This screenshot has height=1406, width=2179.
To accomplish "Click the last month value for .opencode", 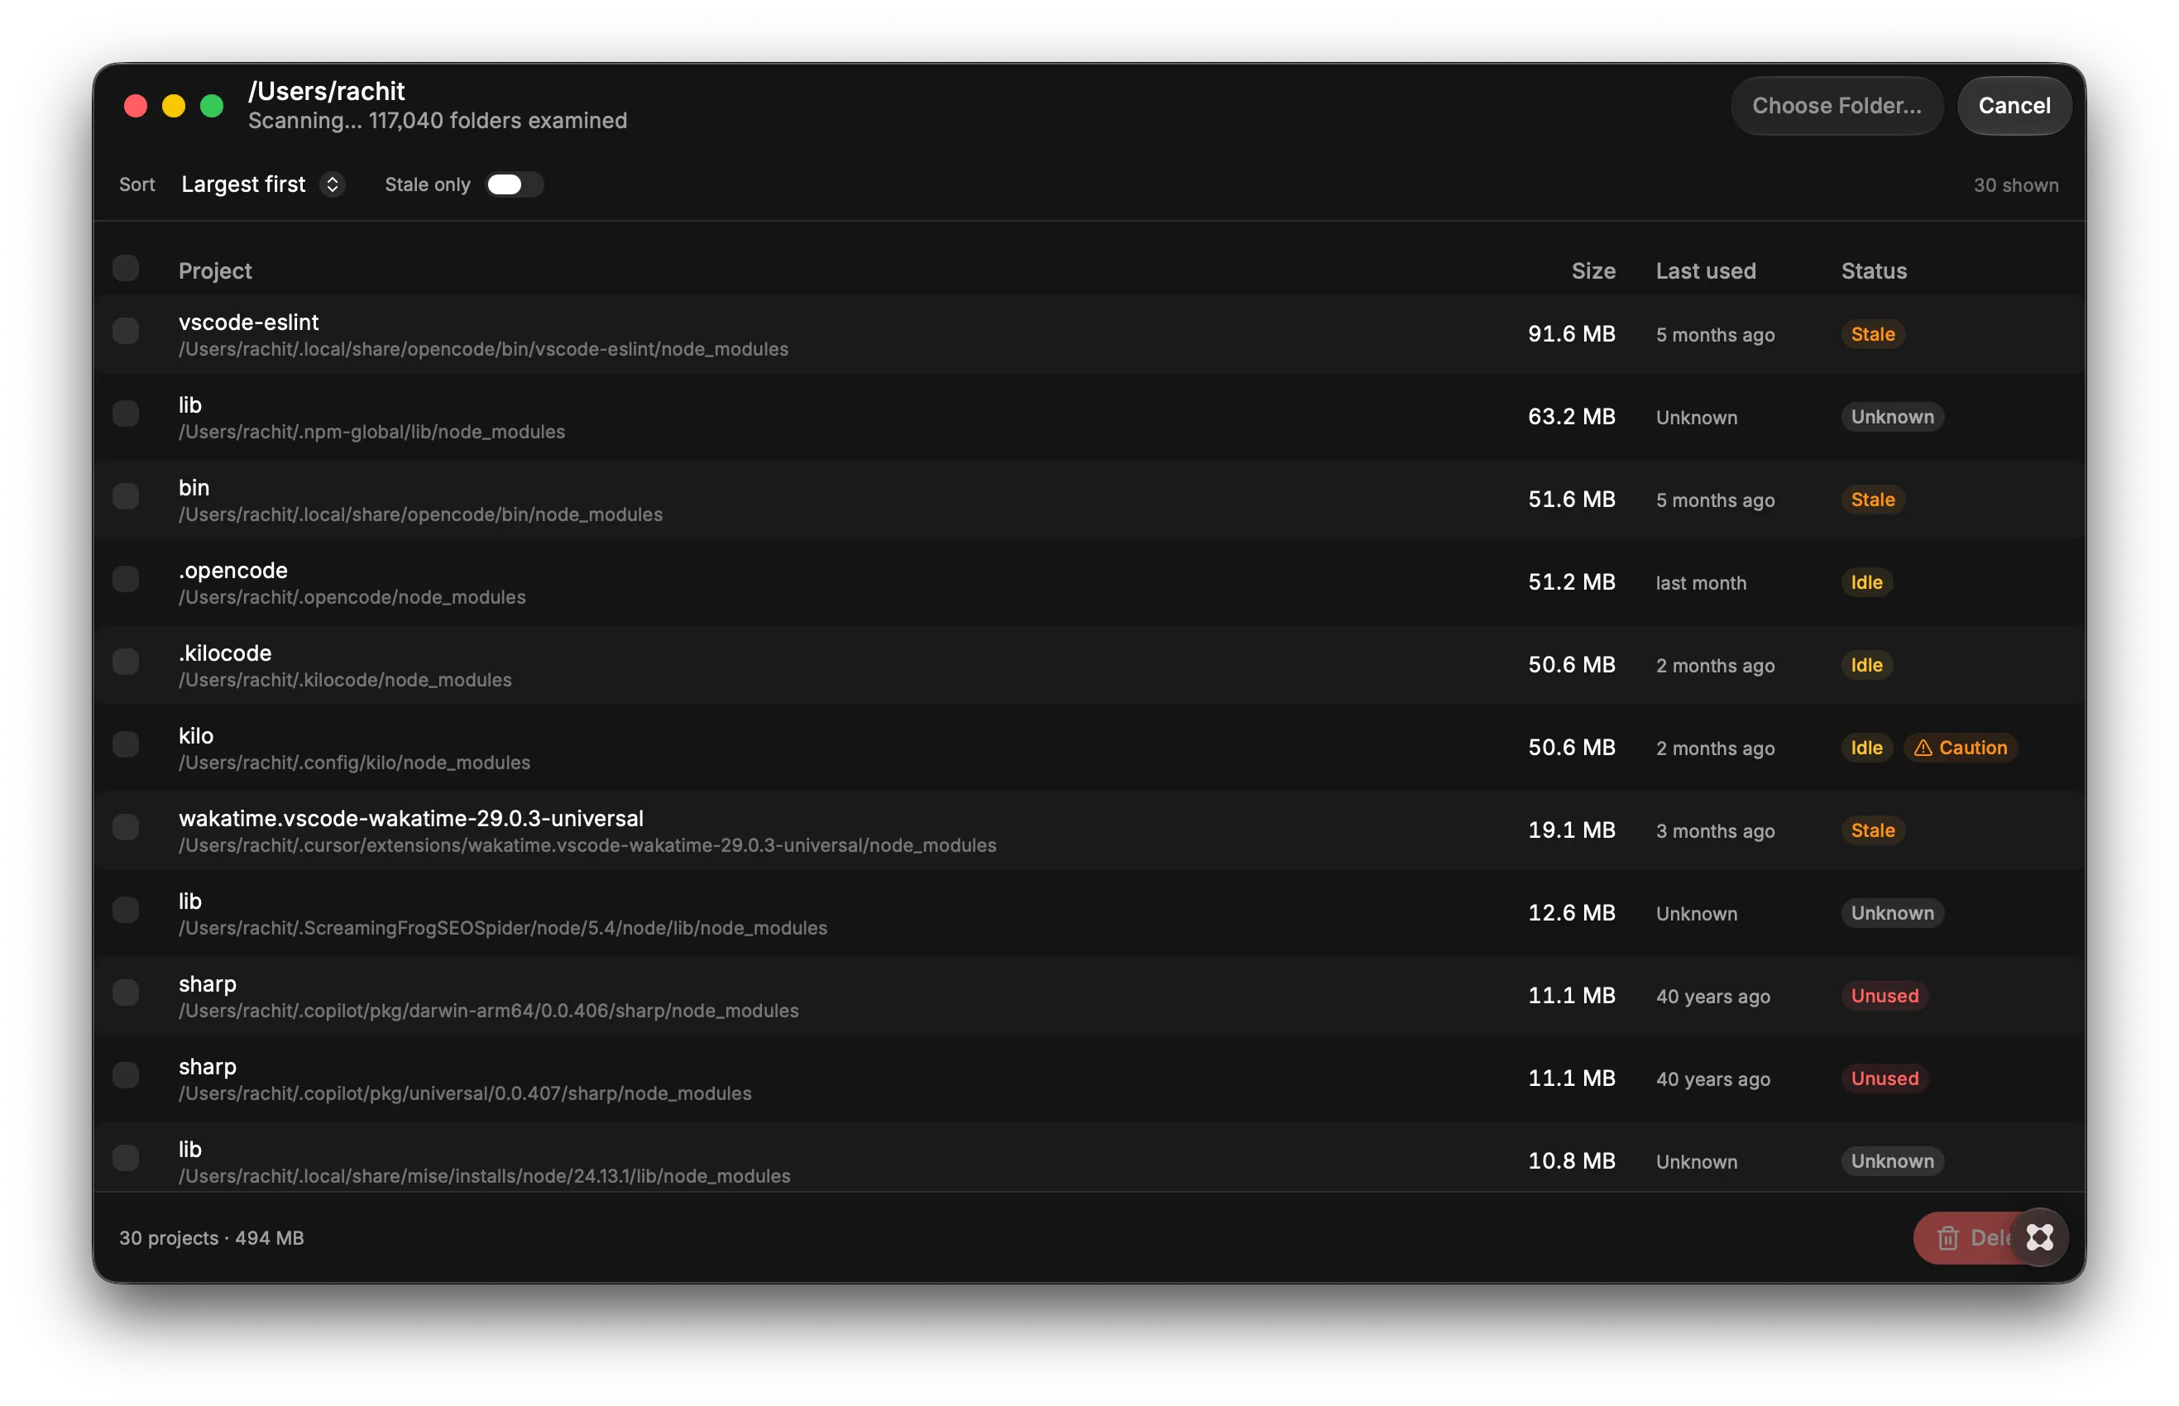I will (1701, 582).
